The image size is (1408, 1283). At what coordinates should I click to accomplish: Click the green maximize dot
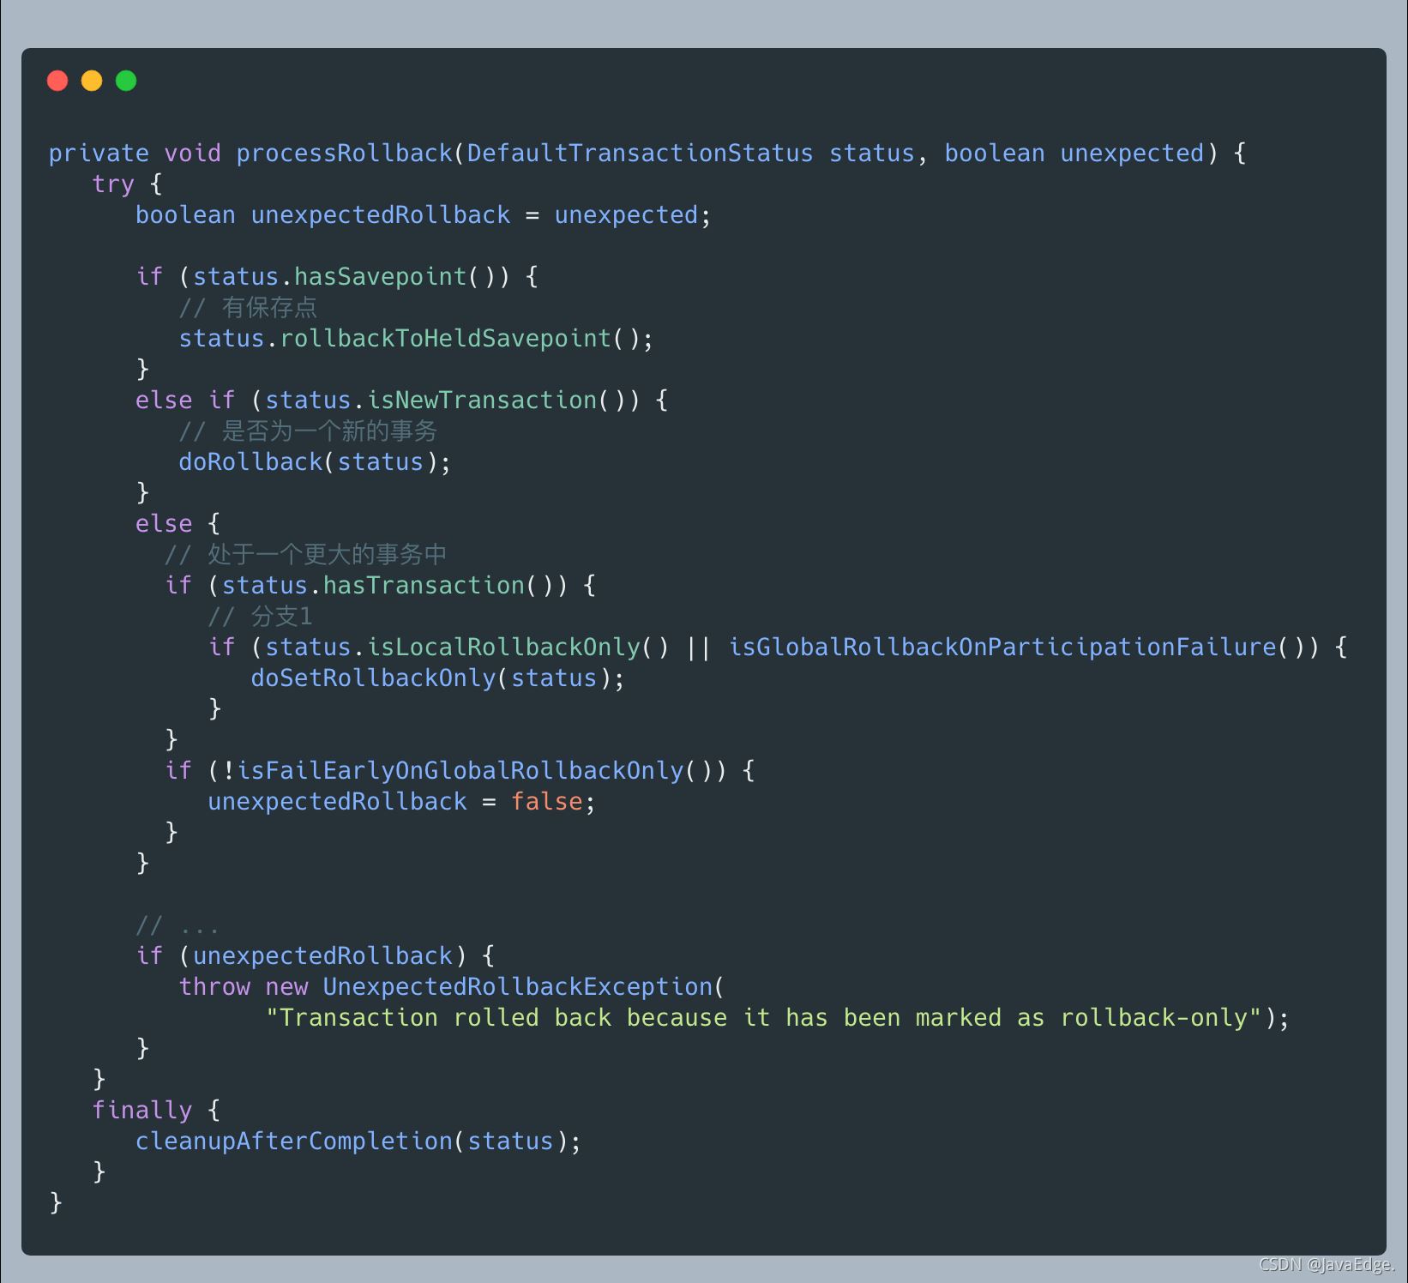(126, 81)
